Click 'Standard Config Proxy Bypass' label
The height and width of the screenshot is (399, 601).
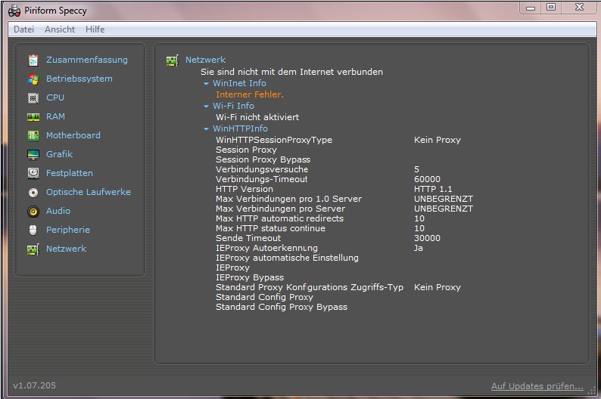tap(282, 307)
